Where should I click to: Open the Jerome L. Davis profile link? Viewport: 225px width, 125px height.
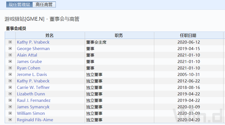point(32,74)
